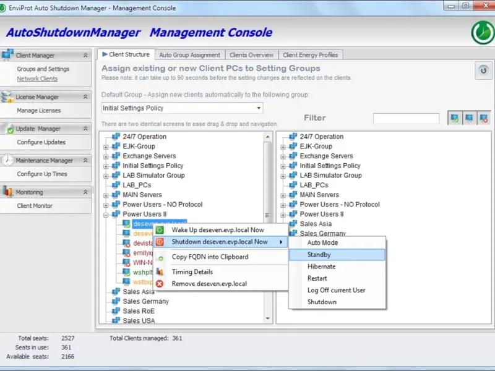The height and width of the screenshot is (371, 495).
Task: Select Sales Germany in left tree
Action: coord(146,301)
